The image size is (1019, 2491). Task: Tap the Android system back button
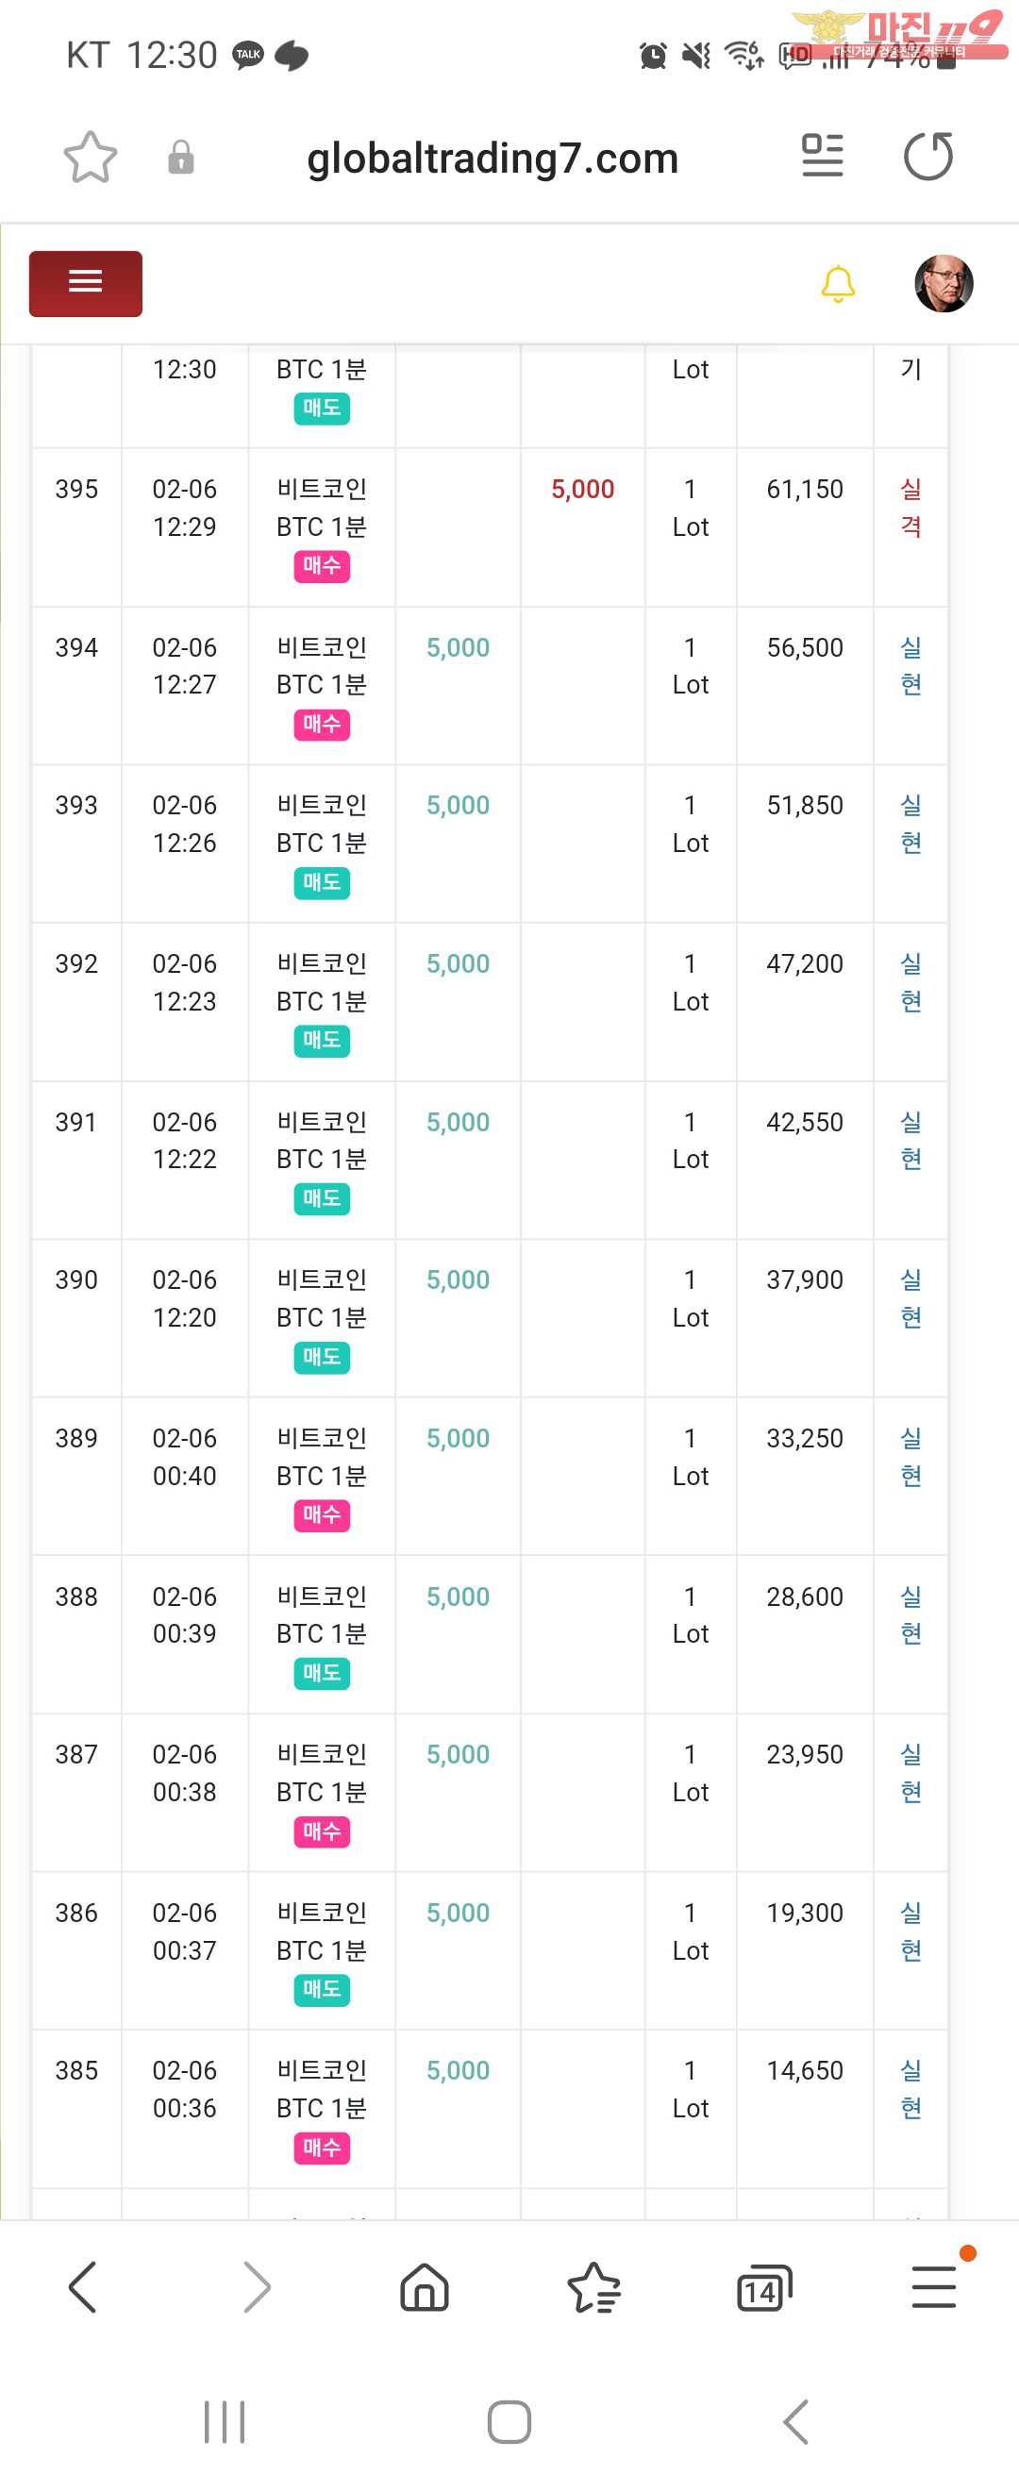pos(795,2422)
